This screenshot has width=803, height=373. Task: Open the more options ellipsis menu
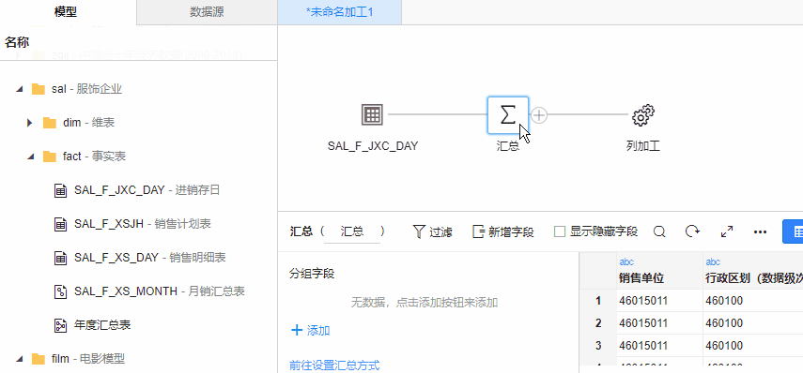pyautogui.click(x=761, y=232)
